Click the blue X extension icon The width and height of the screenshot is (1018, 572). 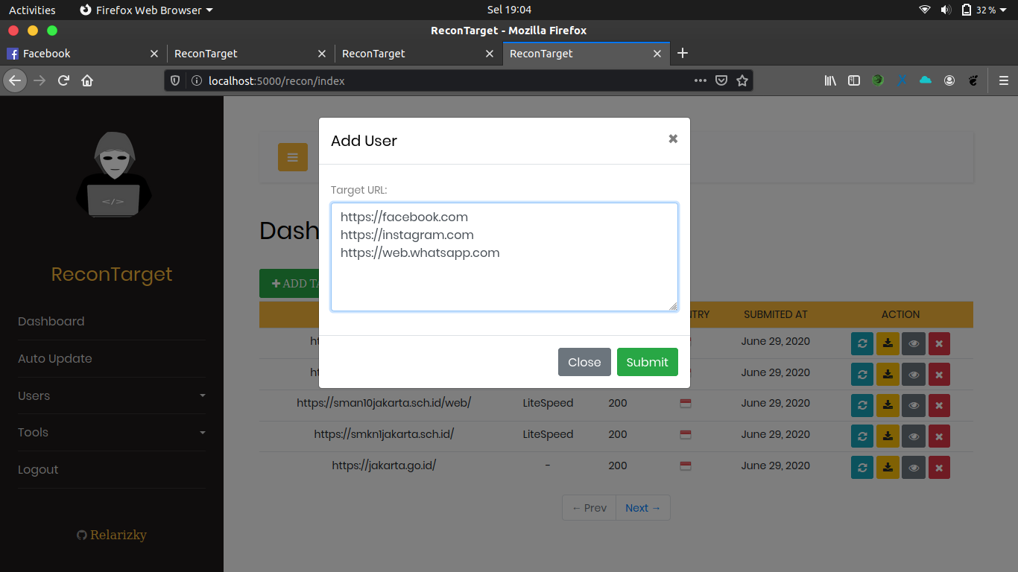coord(902,80)
